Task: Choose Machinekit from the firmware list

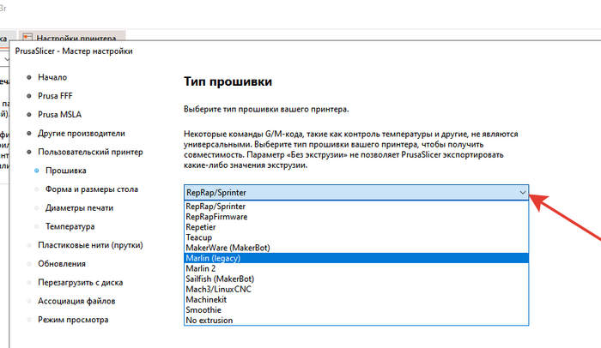Action: [x=356, y=299]
